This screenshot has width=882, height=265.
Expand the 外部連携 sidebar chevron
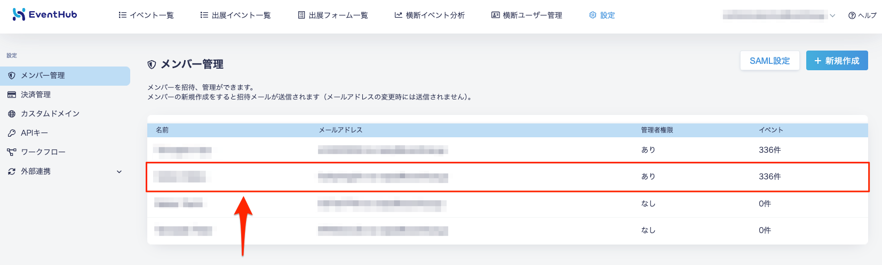click(x=119, y=171)
